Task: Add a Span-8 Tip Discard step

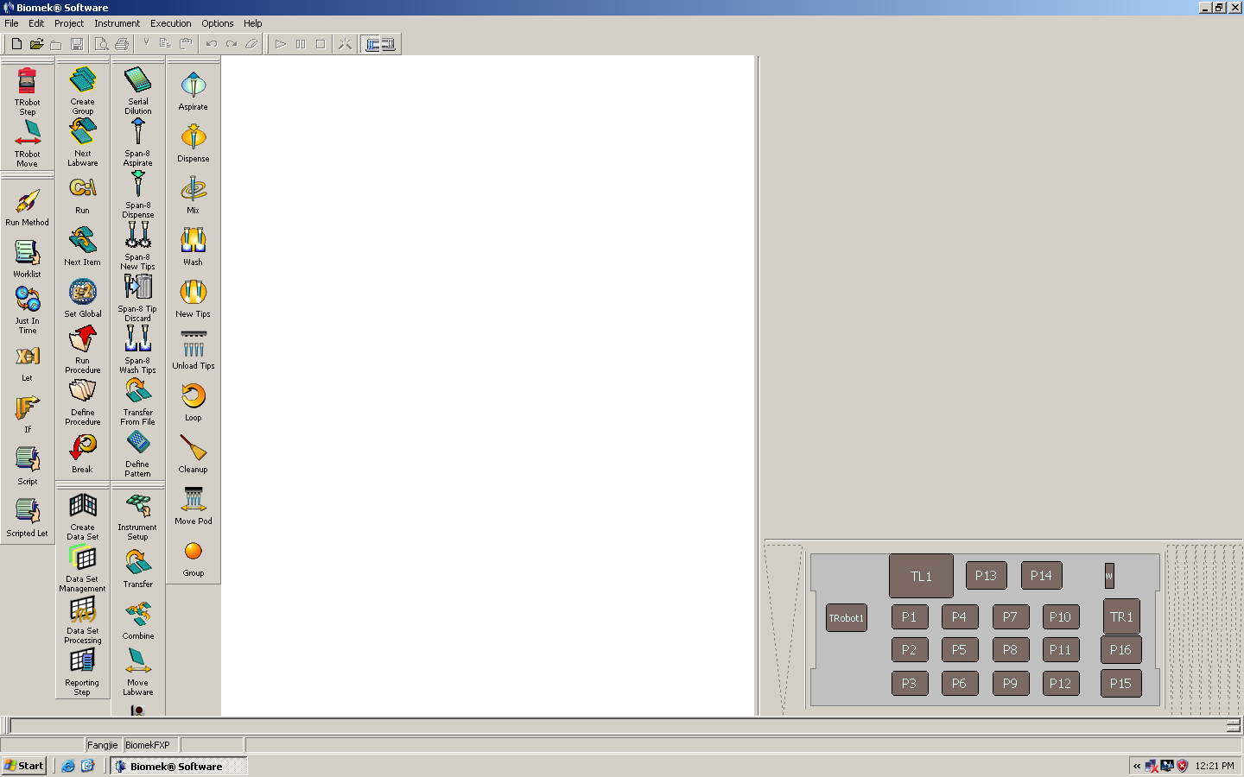Action: (x=137, y=296)
